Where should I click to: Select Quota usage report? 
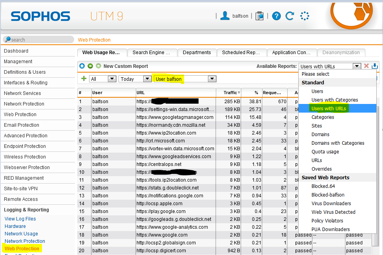(337, 152)
